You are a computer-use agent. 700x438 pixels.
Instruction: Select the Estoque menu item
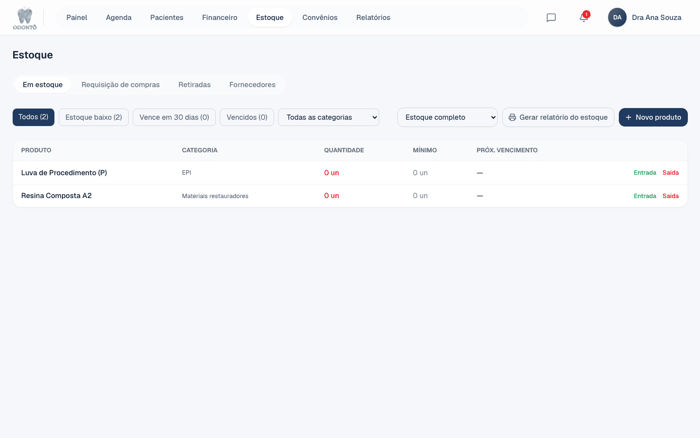coord(270,18)
